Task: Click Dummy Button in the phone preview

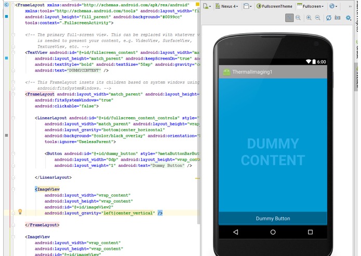Action: click(x=273, y=218)
